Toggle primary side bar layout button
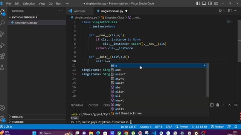Image resolution: width=241 pixels, height=135 pixels. coord(198,3)
